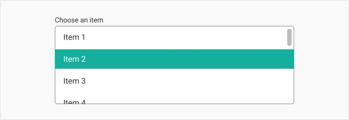Click the scrollbar track beside Item 3
Viewport: 349px width, 120px height.
(289, 81)
